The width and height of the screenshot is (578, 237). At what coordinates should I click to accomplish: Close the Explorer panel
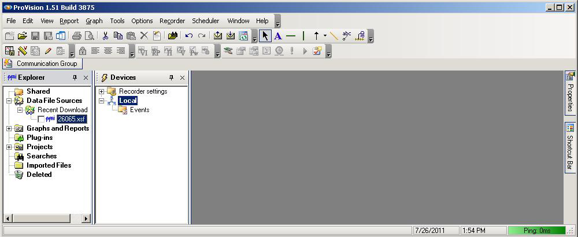click(x=86, y=77)
